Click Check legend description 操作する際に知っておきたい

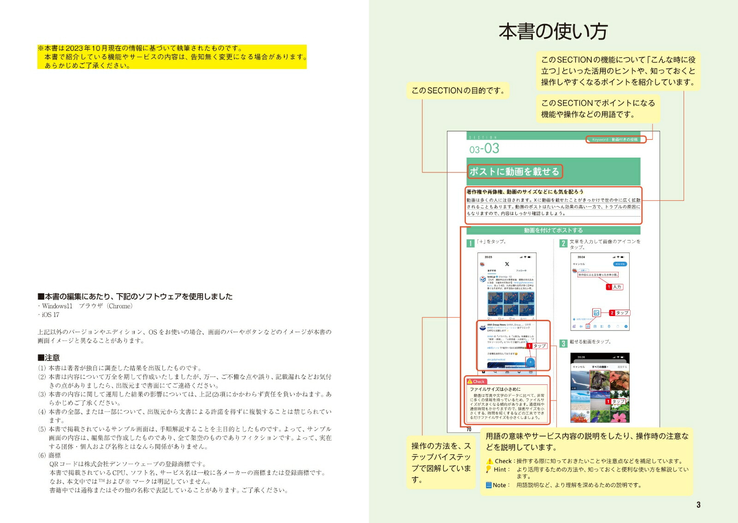pyautogui.click(x=599, y=461)
